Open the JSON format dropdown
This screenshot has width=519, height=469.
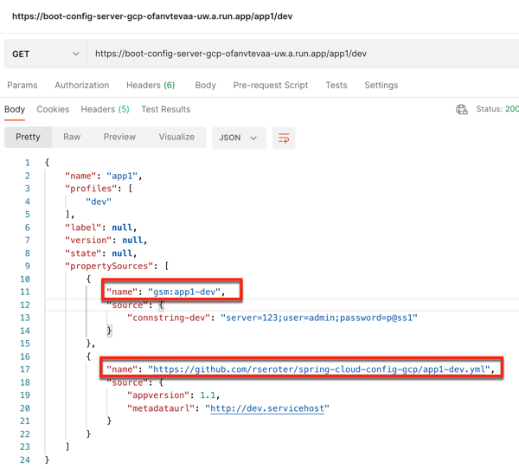[239, 138]
